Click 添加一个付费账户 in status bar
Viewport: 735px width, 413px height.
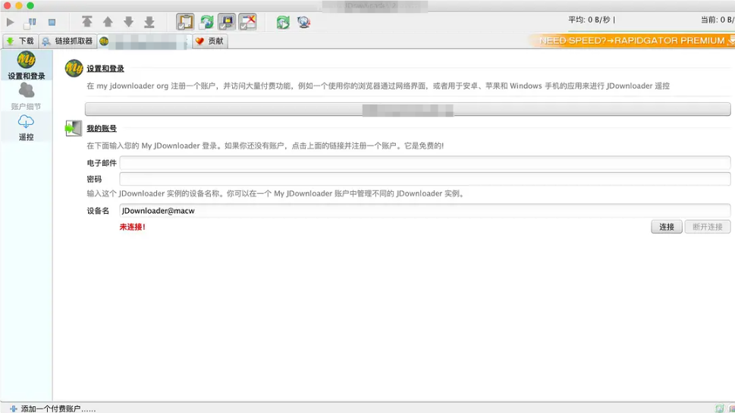(58, 408)
